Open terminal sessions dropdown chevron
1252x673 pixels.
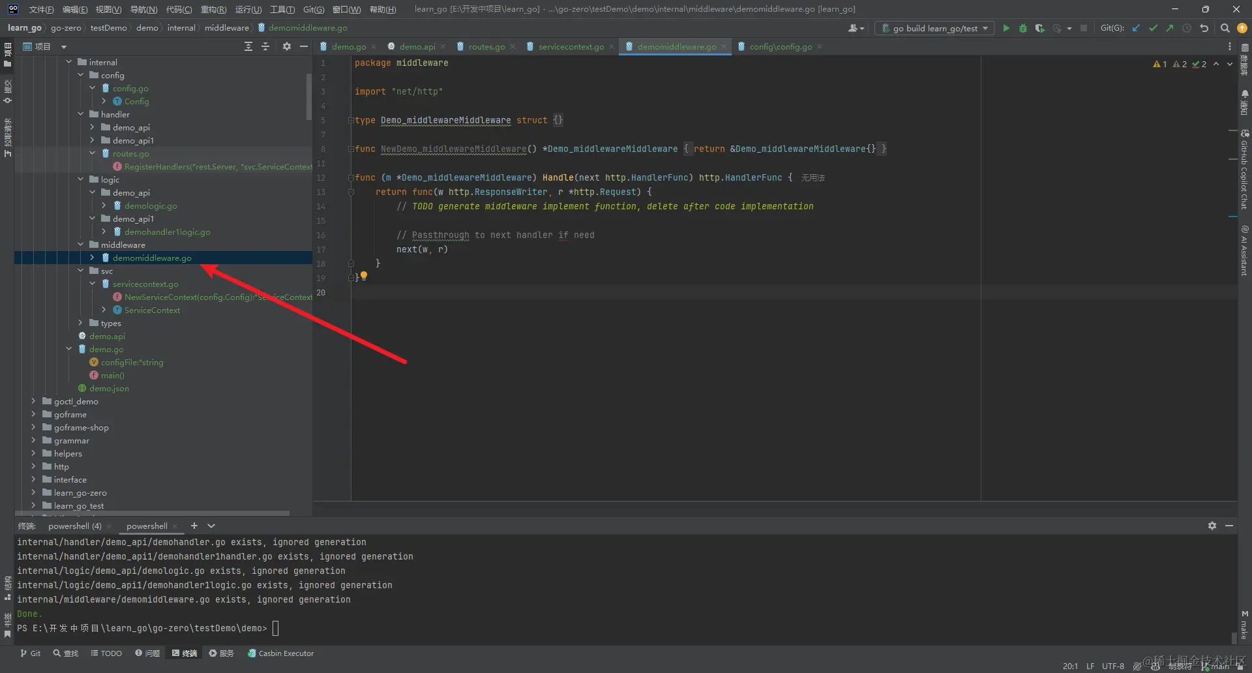(x=211, y=526)
